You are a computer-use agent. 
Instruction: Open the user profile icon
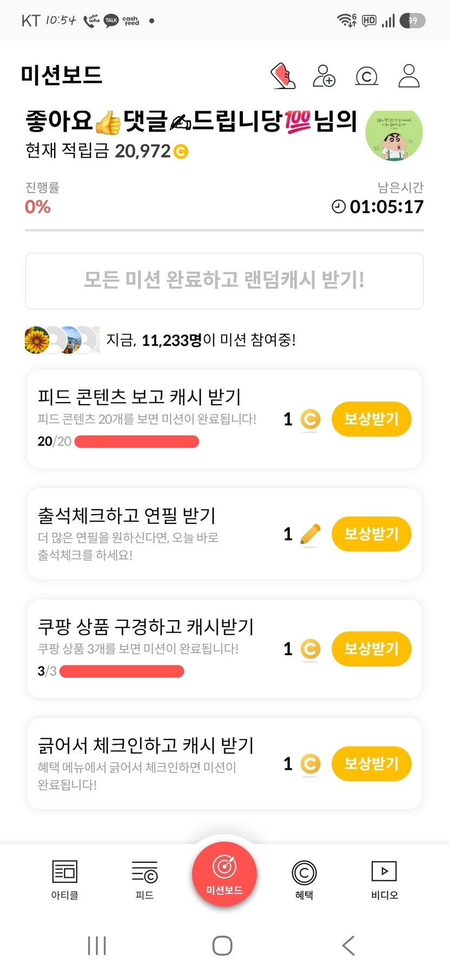pyautogui.click(x=409, y=76)
